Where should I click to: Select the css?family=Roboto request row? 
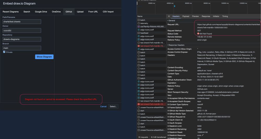(x=152, y=27)
